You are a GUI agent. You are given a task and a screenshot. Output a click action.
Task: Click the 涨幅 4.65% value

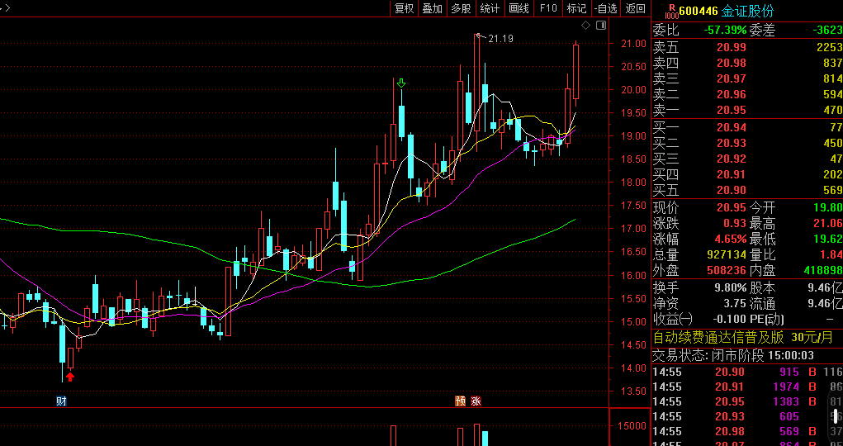click(732, 239)
